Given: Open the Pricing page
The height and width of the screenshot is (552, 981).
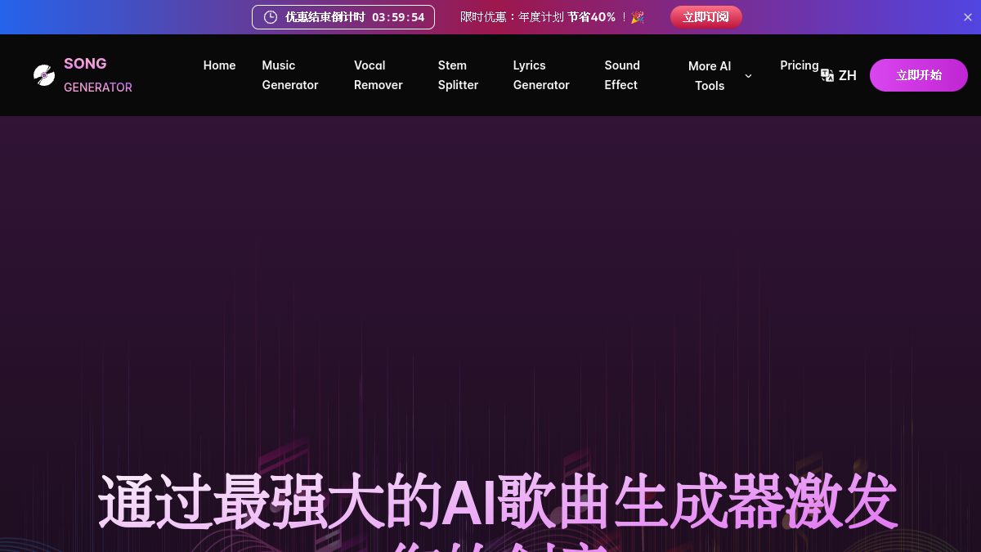Looking at the screenshot, I should coord(800,65).
